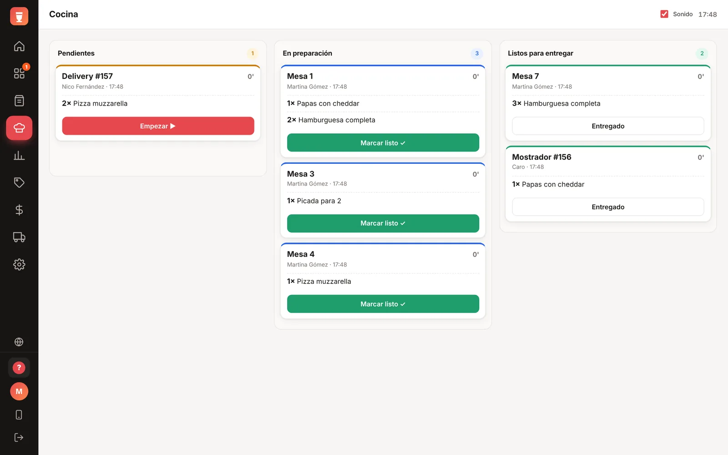Open the home icon in the sidebar
728x455 pixels.
pyautogui.click(x=19, y=46)
